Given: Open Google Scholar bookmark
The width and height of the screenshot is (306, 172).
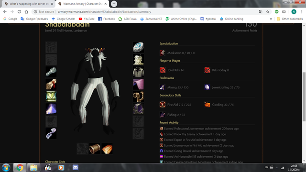Looking at the screenshot, I should pos(64,19).
